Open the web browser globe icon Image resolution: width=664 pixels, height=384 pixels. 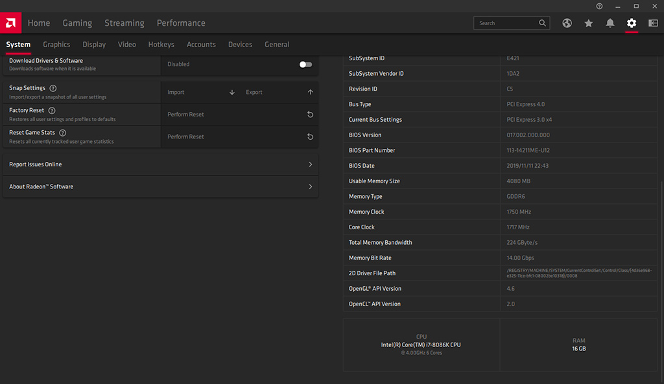[567, 23]
